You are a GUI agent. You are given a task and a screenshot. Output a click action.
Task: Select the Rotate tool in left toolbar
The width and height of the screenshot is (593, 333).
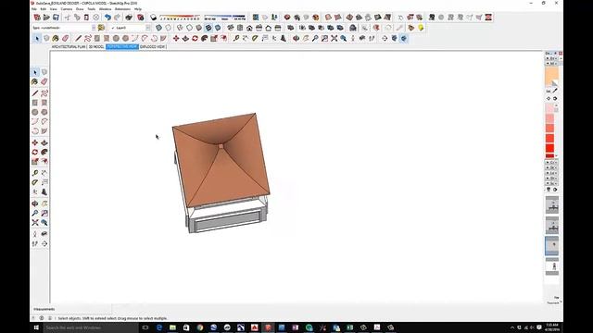(35, 152)
